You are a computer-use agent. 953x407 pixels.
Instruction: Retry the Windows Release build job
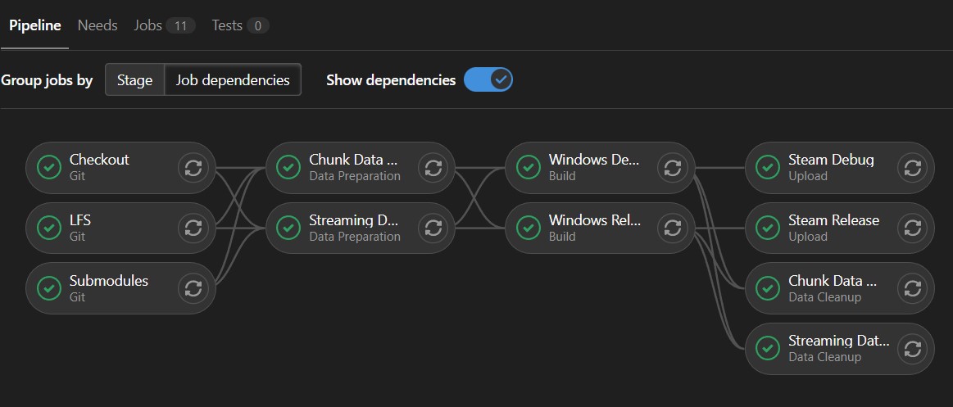point(673,228)
